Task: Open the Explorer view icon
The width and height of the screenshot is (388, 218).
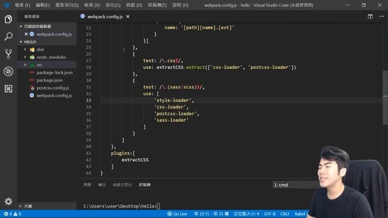Action: tap(8, 19)
